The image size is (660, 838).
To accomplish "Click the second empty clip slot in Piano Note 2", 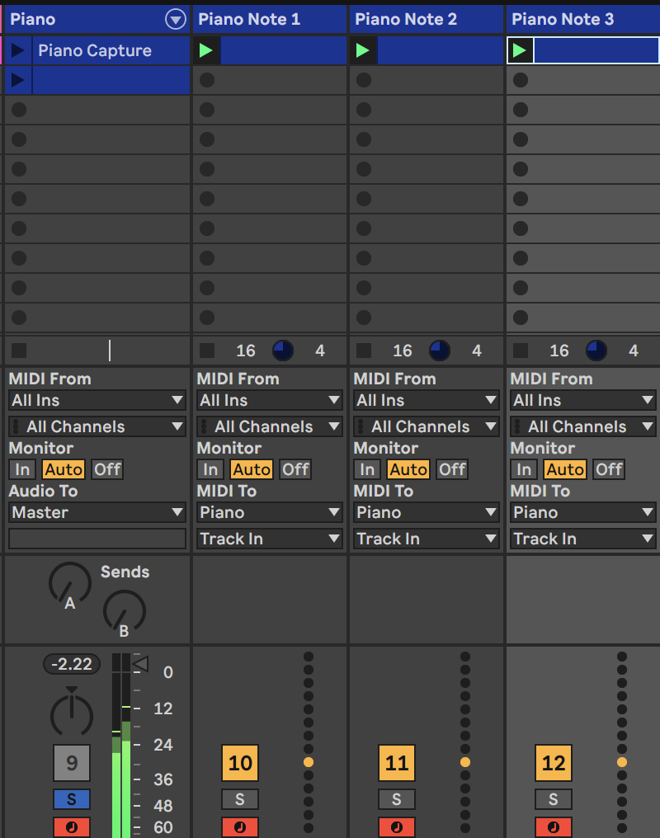I will (427, 110).
